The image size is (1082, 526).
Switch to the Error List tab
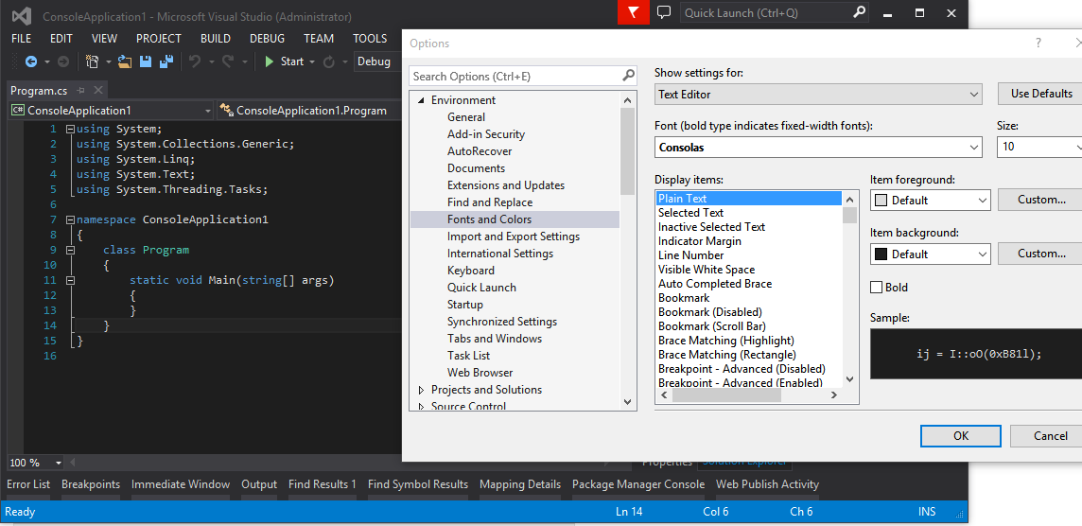pos(28,484)
